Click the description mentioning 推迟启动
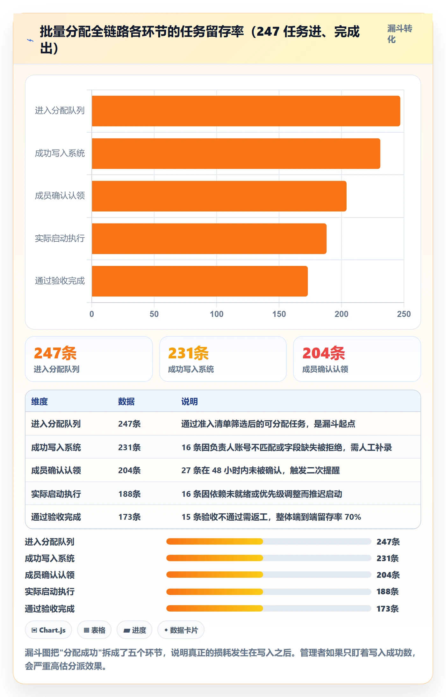This screenshot has height=697, width=446. [x=262, y=494]
